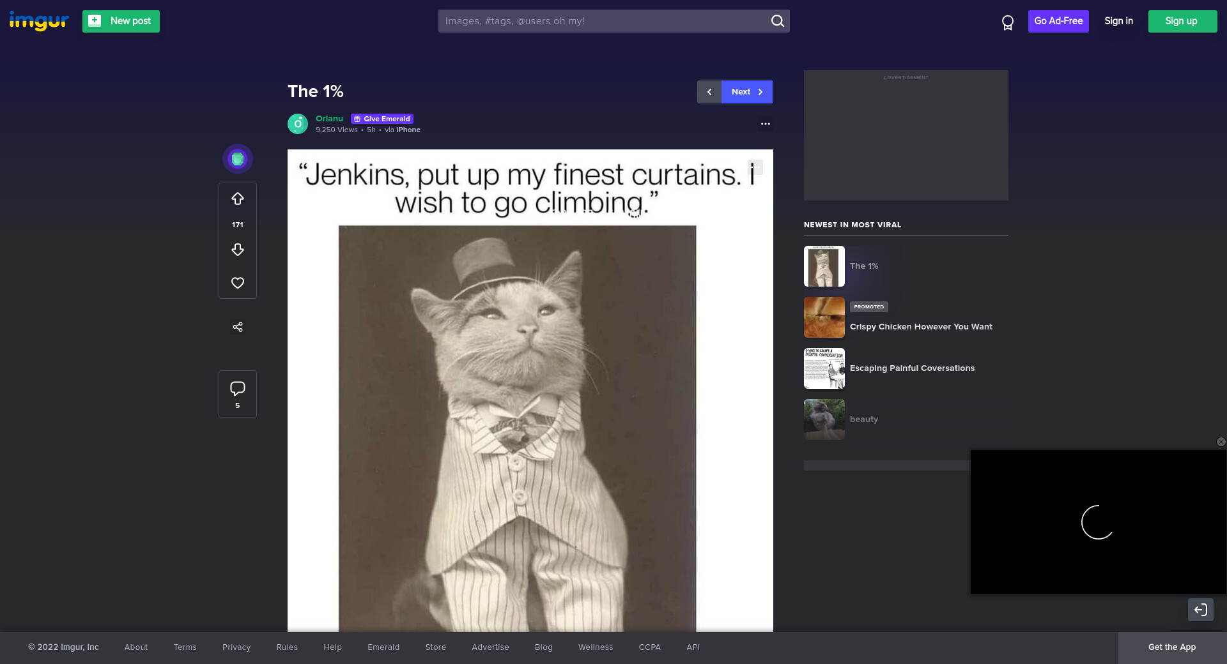The image size is (1227, 664).
Task: Create a New post
Action: click(x=121, y=21)
